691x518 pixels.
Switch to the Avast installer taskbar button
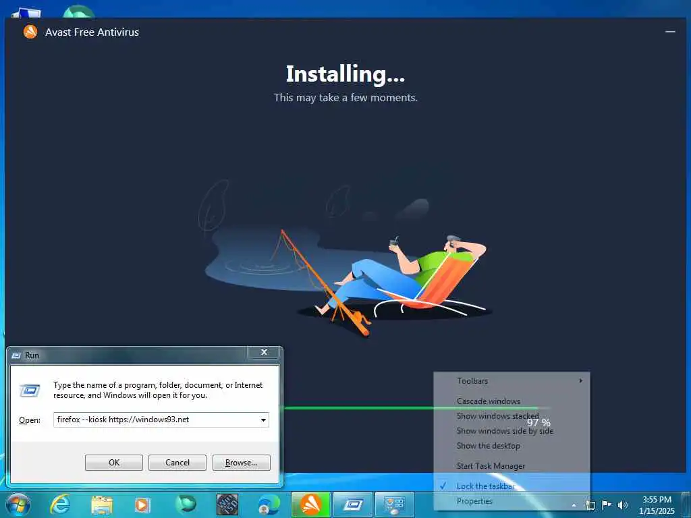coord(310,505)
